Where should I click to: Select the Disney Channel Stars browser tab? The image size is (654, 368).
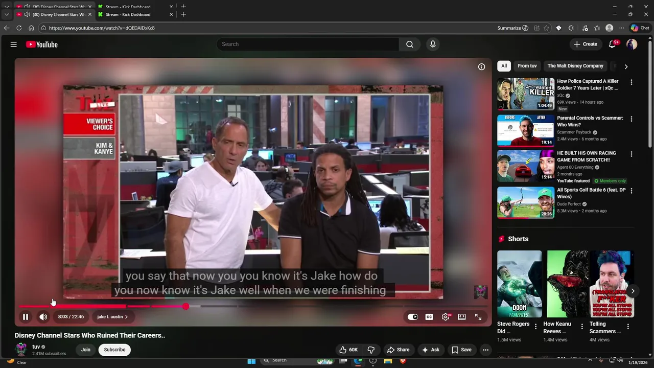[x=54, y=14]
